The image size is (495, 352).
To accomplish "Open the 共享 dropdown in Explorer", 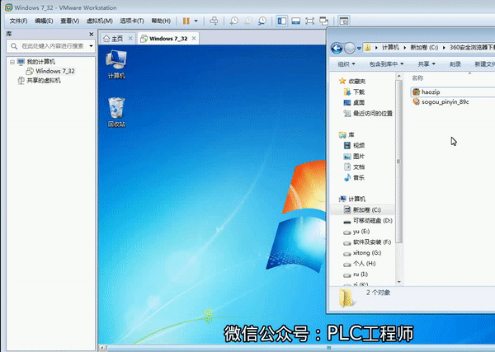I will 427,64.
